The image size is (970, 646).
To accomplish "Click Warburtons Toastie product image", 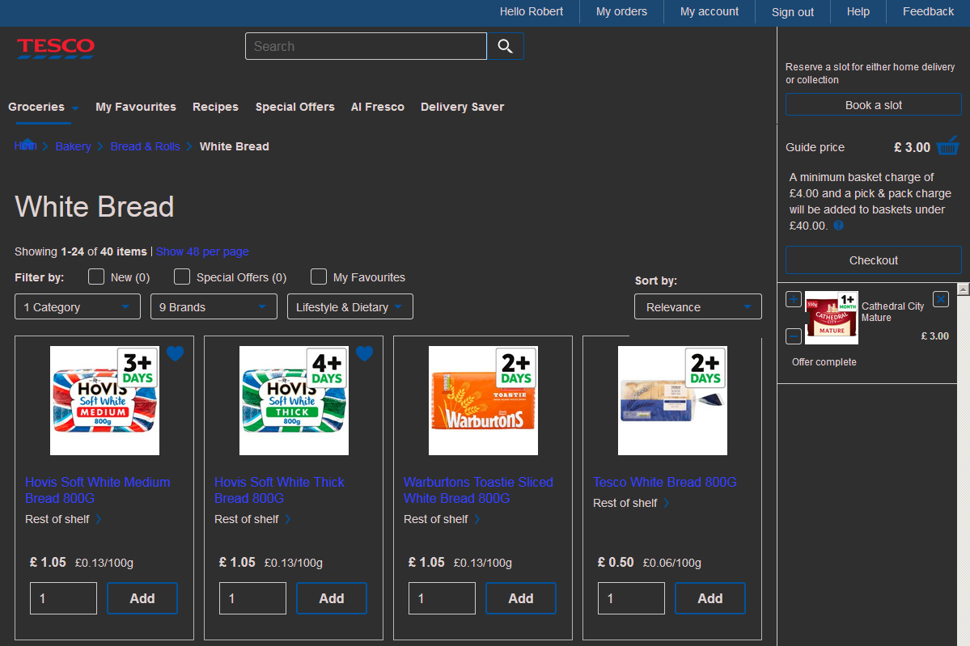I will click(x=483, y=400).
